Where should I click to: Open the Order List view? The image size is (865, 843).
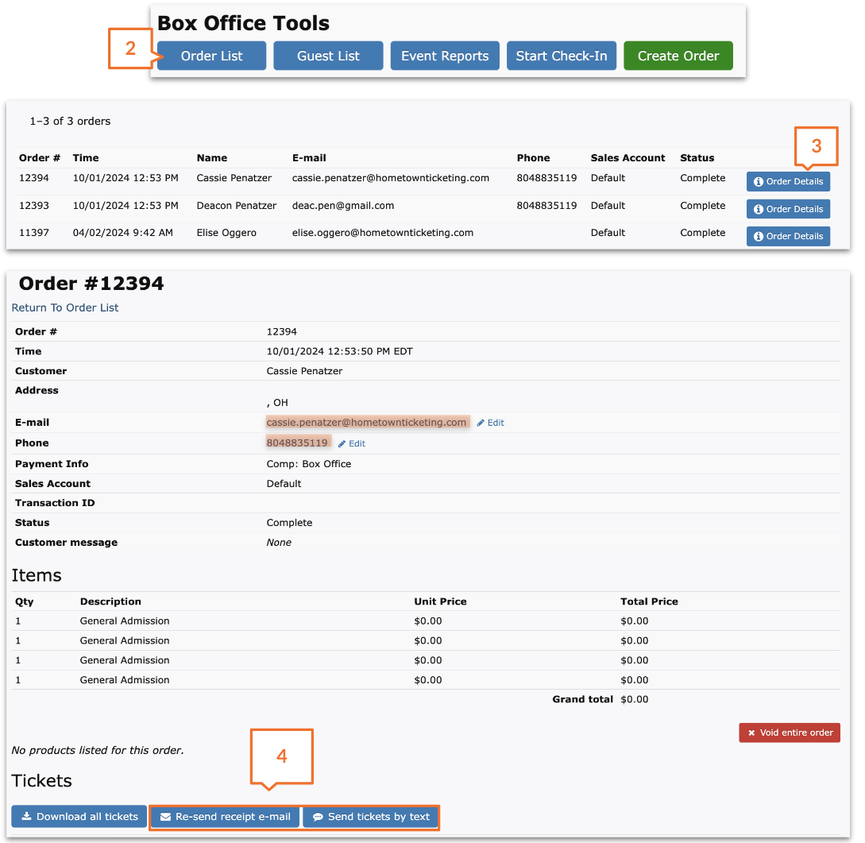coord(210,56)
